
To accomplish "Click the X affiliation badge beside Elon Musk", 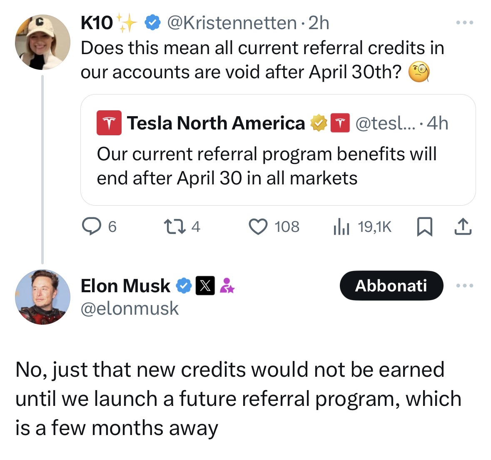I will click(x=205, y=286).
